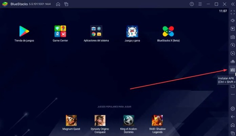Open Tienda de juegos app
The image size is (236, 136).
point(24,31)
